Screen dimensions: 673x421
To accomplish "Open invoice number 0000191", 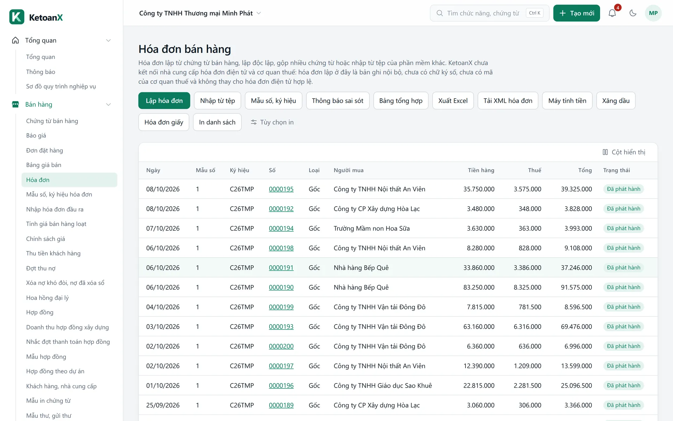I will click(281, 268).
